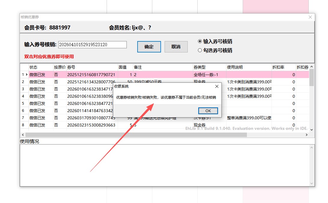Click the grid's vertical scrollbar down arrow
Screen dimensions: 328x203
(x=311, y=130)
